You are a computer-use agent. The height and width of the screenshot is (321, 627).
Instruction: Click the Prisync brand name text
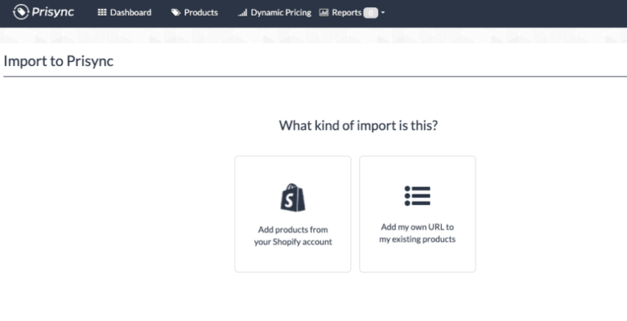click(53, 12)
